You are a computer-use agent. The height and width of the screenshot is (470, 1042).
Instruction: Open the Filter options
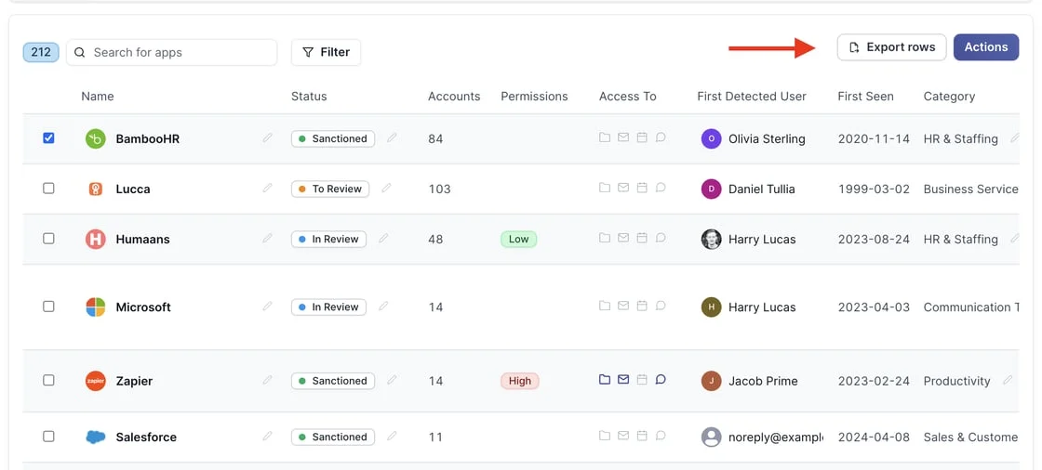pyautogui.click(x=327, y=52)
